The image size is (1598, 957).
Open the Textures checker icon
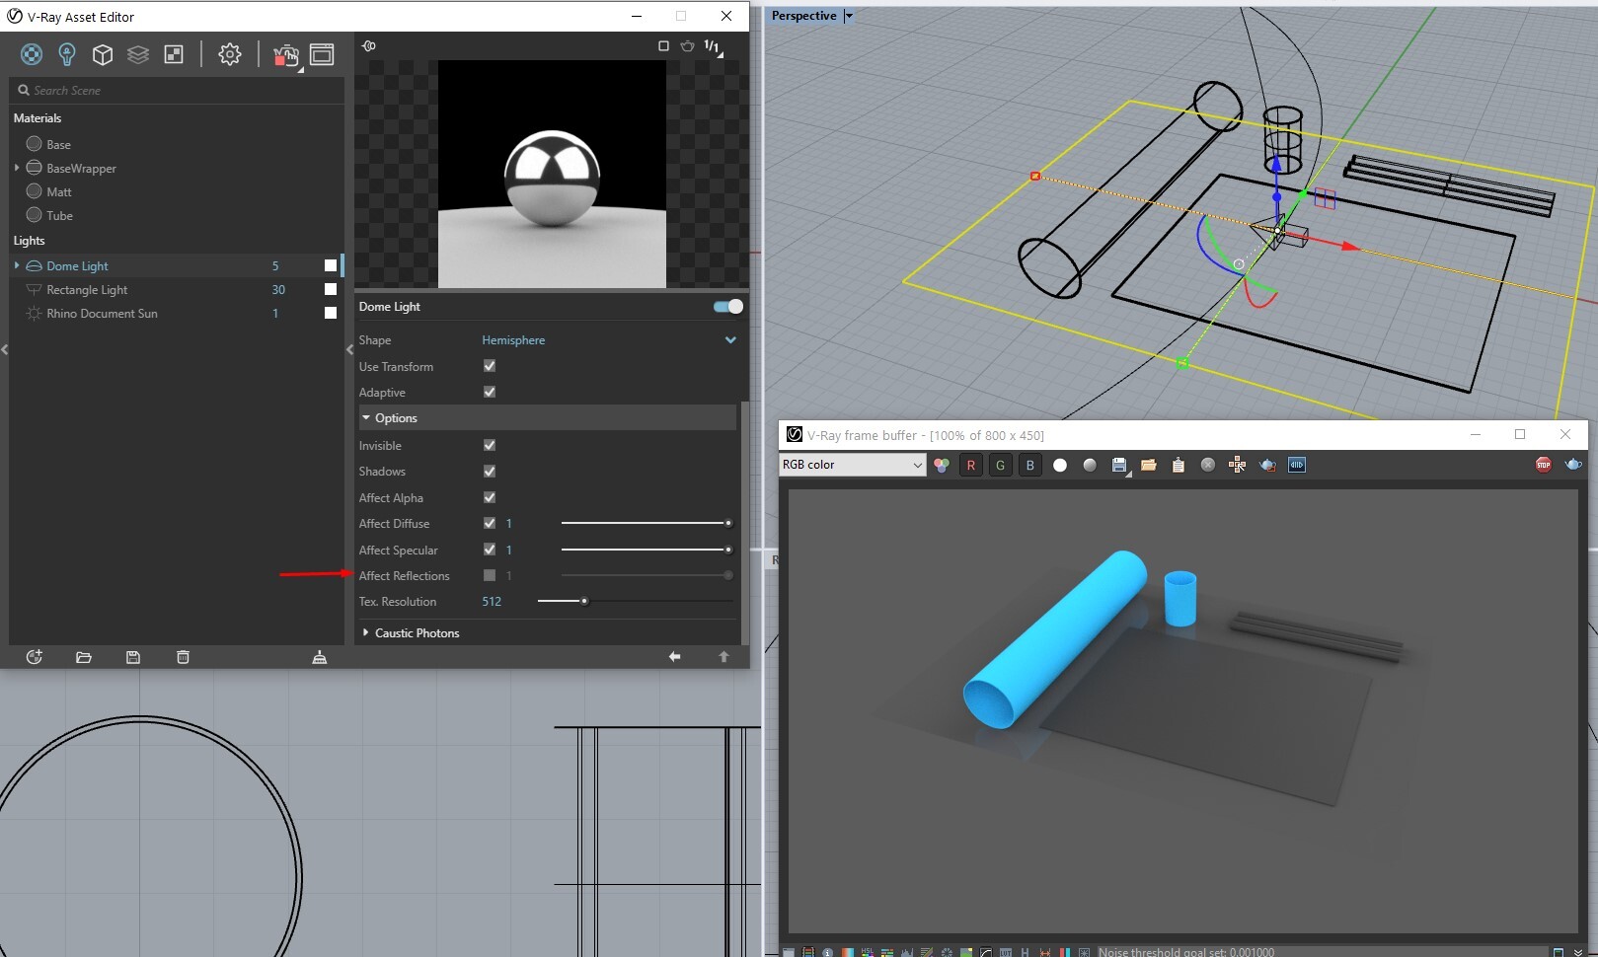[174, 54]
